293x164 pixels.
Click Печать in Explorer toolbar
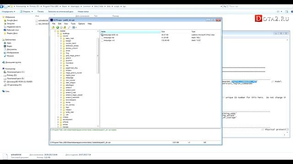pos(40,11)
